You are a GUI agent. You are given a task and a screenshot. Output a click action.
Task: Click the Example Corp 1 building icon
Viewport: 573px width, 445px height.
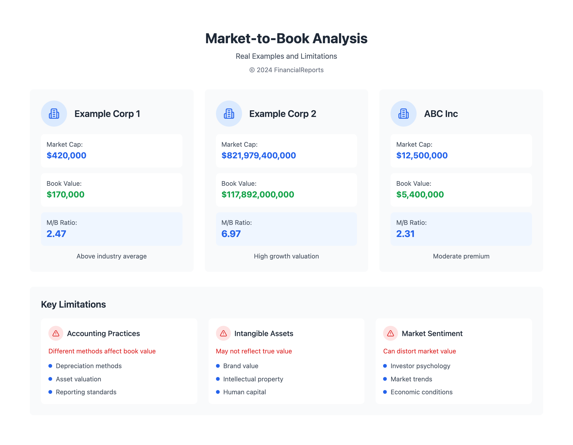click(x=54, y=114)
